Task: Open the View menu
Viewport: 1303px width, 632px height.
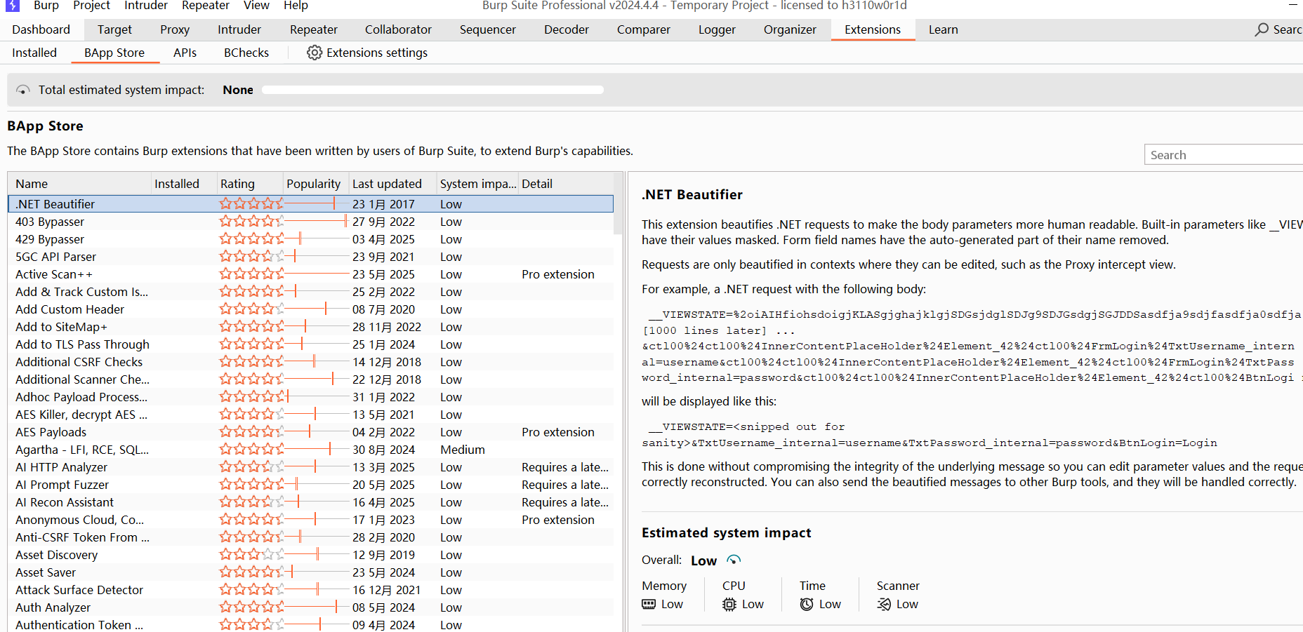Action: pos(256,6)
